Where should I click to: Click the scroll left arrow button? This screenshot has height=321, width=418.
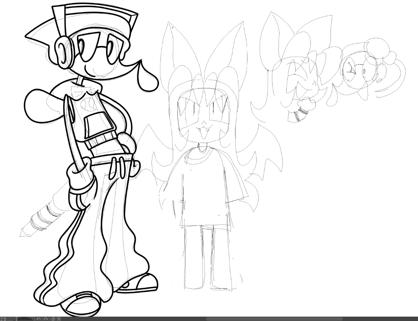click(x=59, y=319)
